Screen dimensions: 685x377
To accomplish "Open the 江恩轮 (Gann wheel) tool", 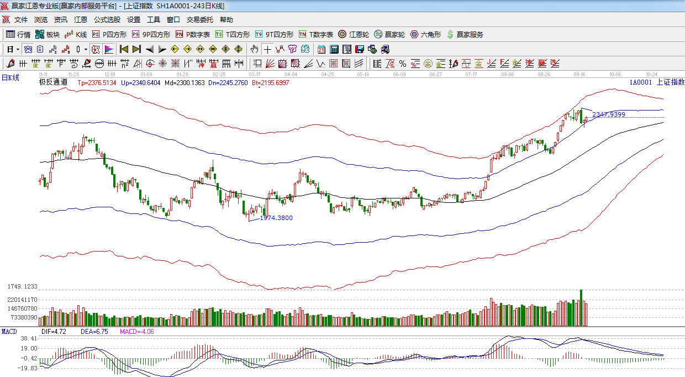I will coord(354,34).
